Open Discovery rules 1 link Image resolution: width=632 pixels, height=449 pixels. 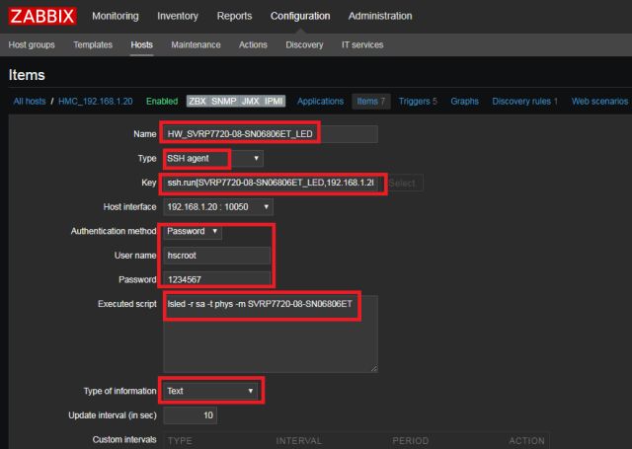pyautogui.click(x=524, y=101)
